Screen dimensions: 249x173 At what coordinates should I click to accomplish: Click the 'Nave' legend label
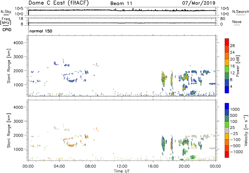coord(237,22)
